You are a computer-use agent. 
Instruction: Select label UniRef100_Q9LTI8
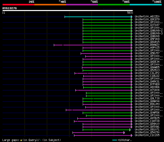tap(147, 99)
